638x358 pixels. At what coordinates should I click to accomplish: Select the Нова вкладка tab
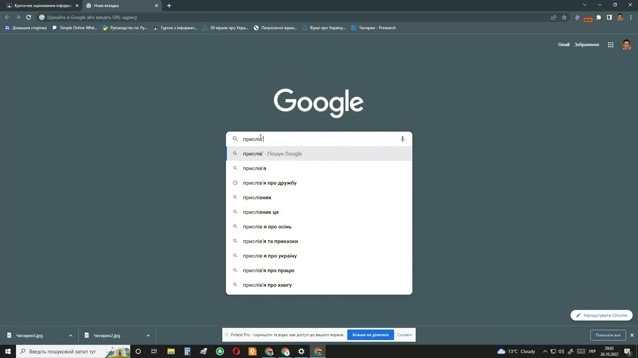121,5
